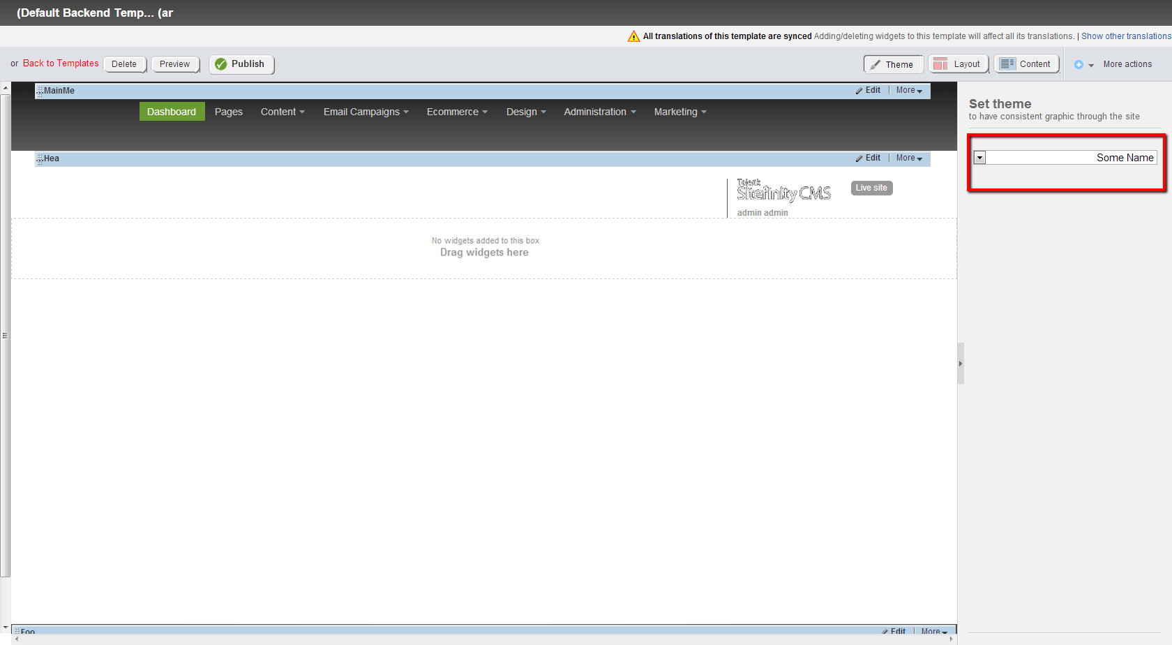Viewport: 1172px width, 645px height.
Task: Preview the template
Action: tap(174, 64)
